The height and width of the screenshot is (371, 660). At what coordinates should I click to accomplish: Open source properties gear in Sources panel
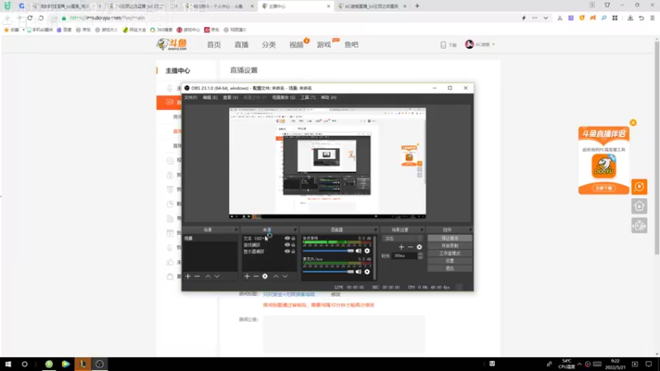[265, 276]
